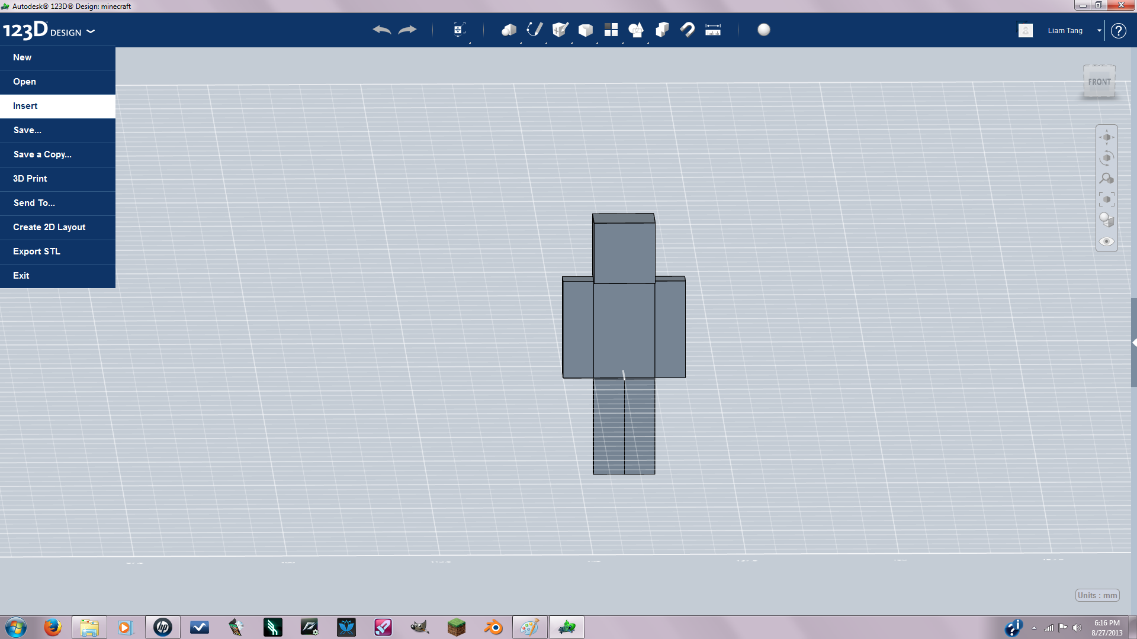Open the HP taskbar application

[163, 627]
